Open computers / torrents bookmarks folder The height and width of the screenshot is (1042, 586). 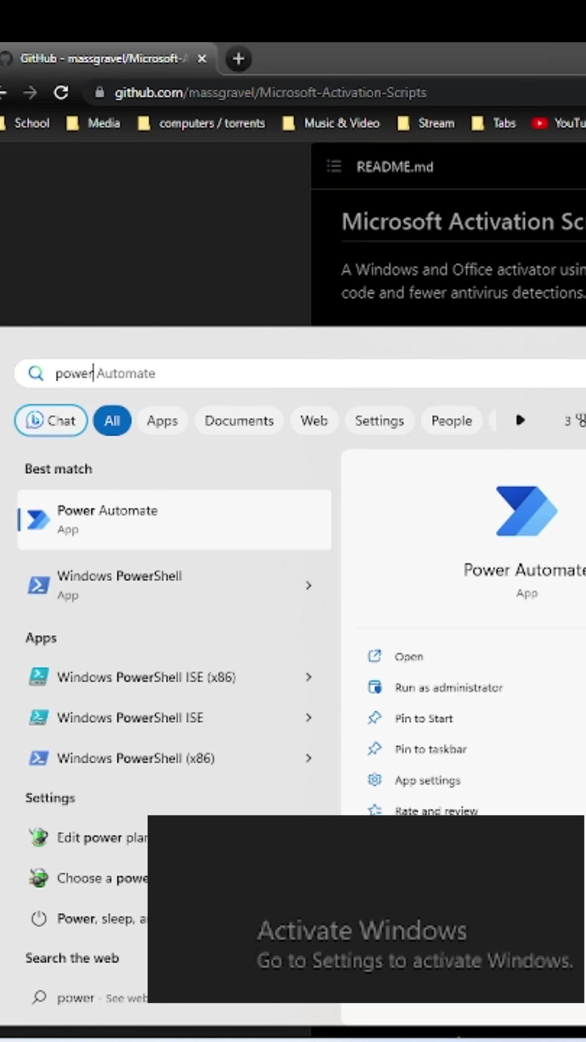click(x=201, y=123)
